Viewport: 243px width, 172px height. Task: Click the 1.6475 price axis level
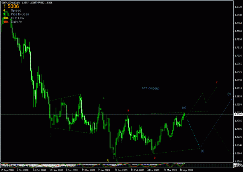[x=238, y=72]
